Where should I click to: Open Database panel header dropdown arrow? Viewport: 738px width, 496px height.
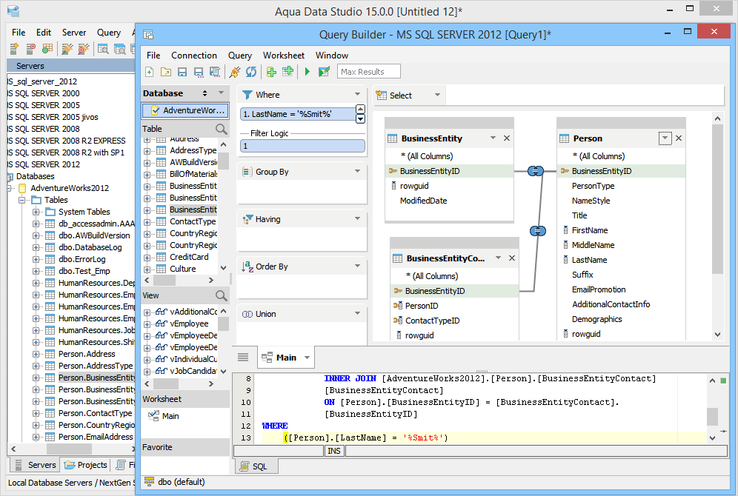[222, 93]
